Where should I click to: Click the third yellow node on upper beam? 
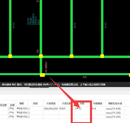(72, 56)
